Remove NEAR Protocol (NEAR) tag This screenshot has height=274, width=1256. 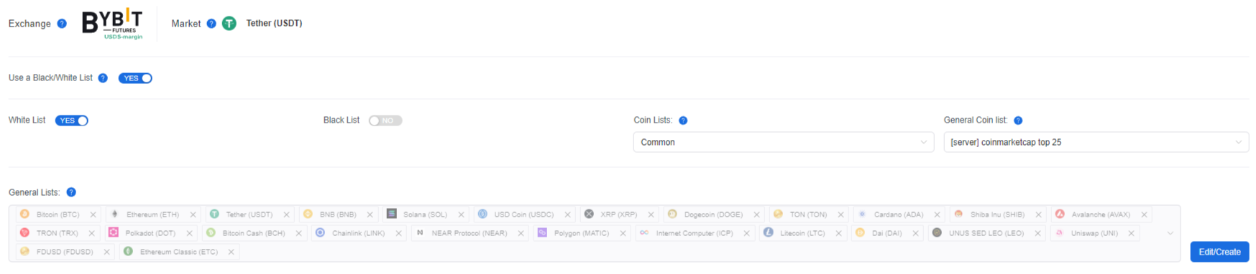coord(521,233)
